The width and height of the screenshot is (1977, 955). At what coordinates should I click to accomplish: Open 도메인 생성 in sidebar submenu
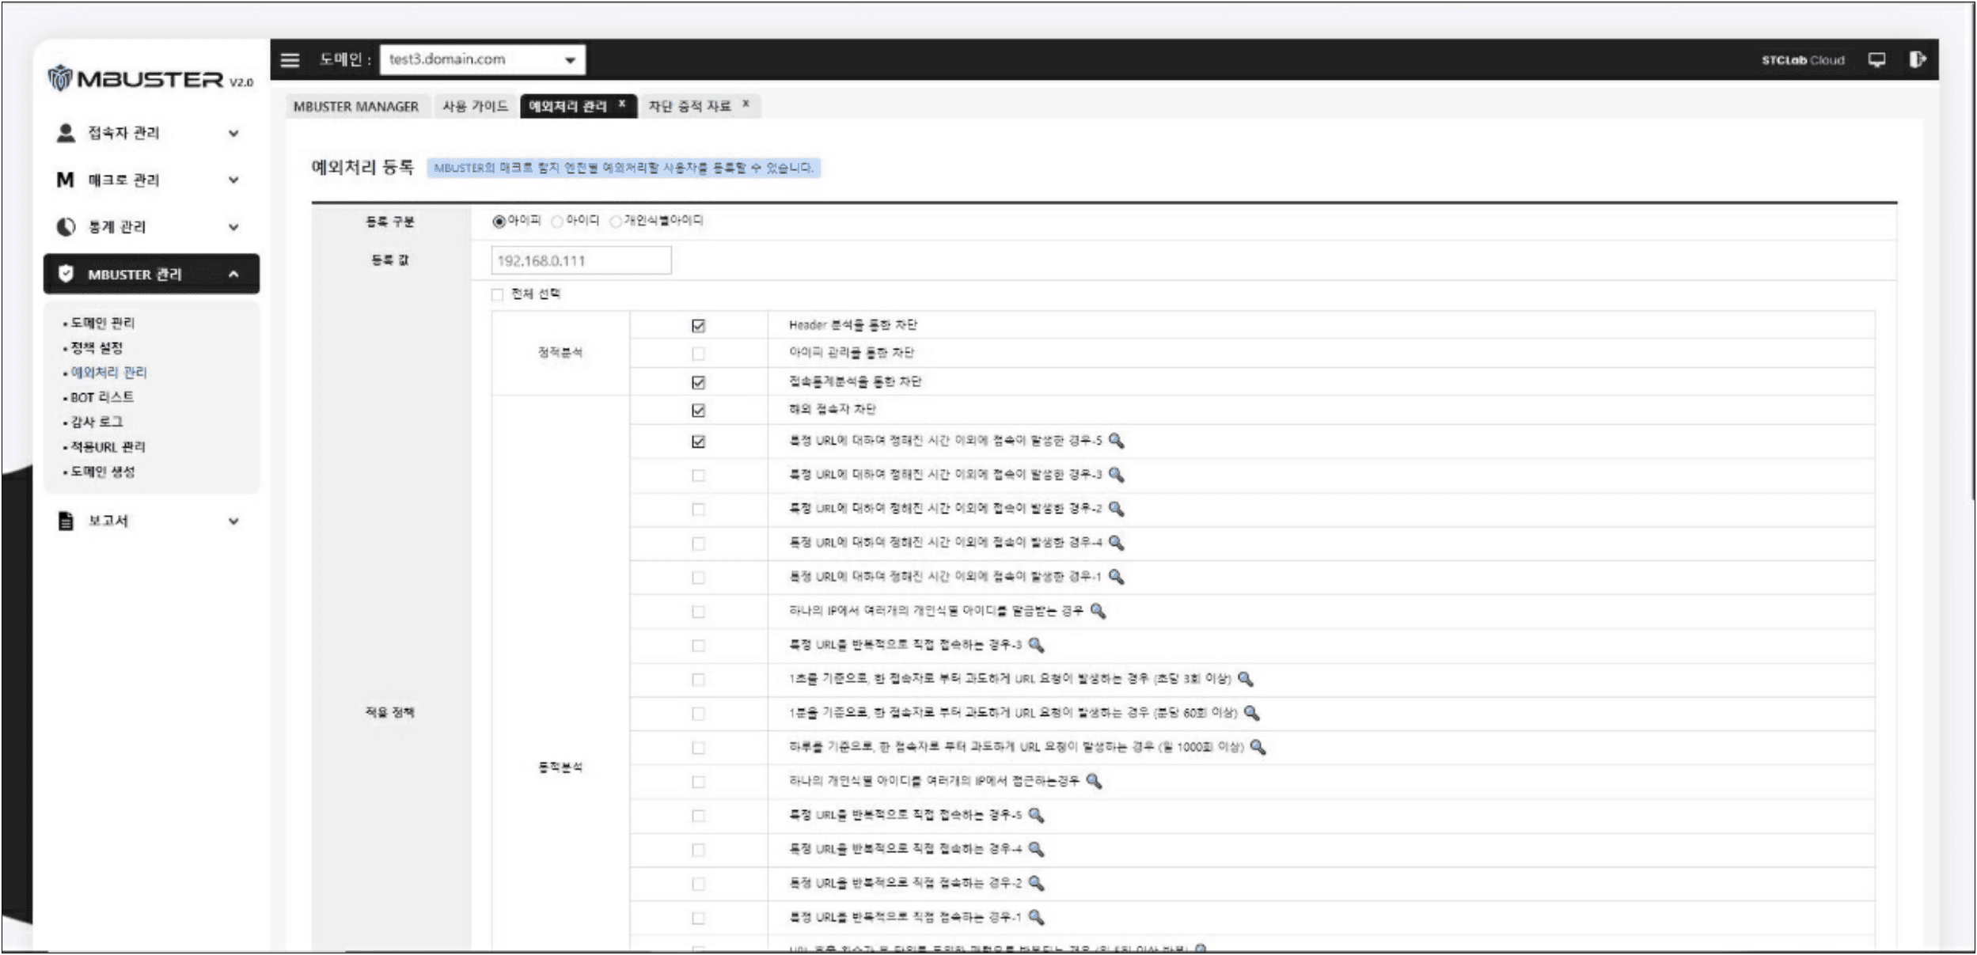(103, 472)
